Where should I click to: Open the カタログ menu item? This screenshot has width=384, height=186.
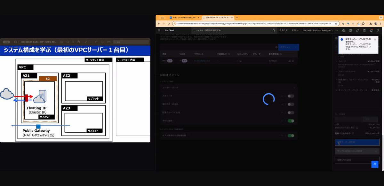pos(283,30)
